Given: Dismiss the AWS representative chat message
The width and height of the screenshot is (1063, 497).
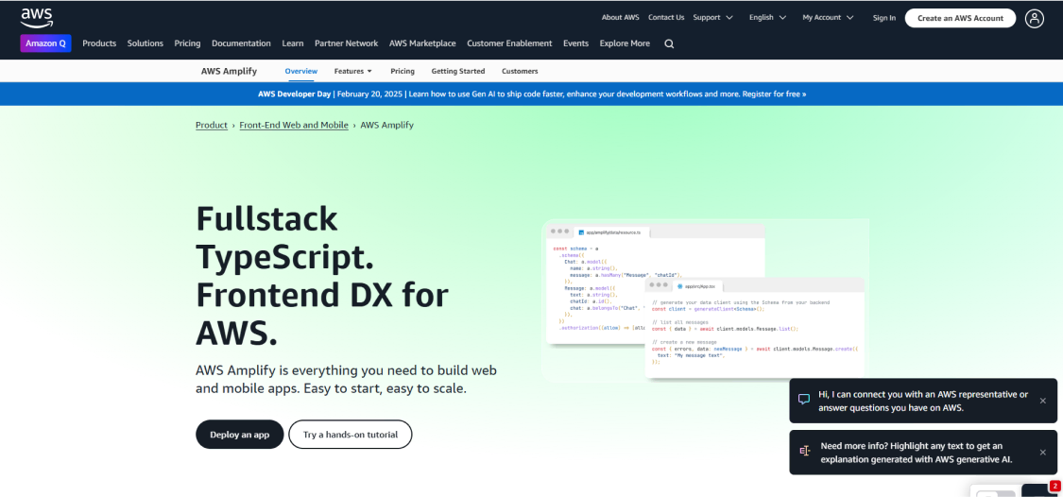Looking at the screenshot, I should pyautogui.click(x=1042, y=401).
